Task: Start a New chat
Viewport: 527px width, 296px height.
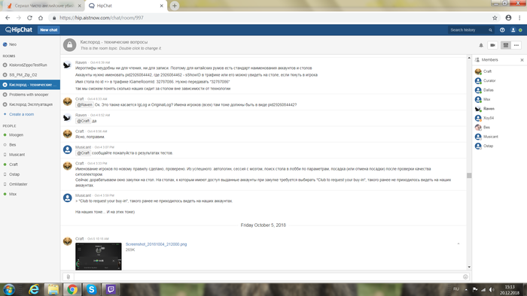Action: pos(49,30)
